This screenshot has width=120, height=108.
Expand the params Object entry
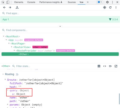click(x=8, y=104)
